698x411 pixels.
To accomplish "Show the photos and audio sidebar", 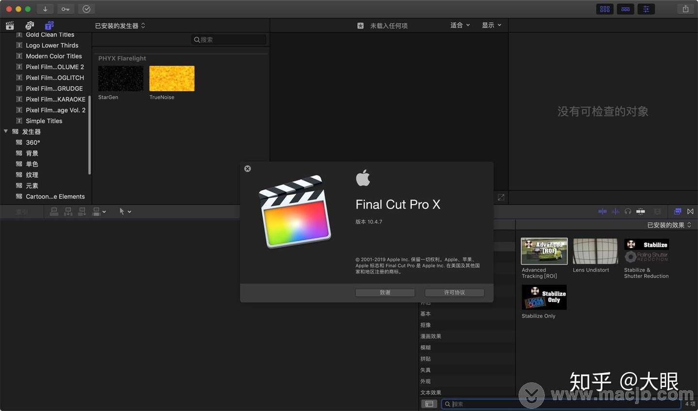I will (x=30, y=25).
